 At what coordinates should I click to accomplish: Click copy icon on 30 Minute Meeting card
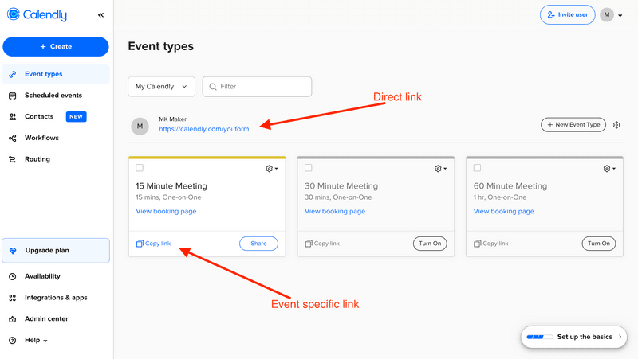click(x=309, y=244)
